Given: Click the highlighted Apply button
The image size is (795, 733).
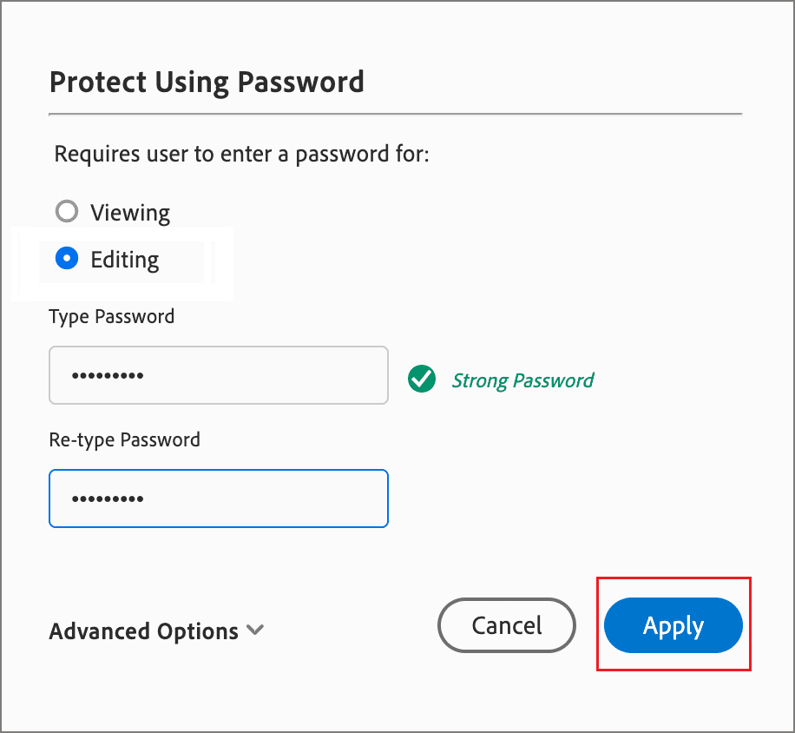Looking at the screenshot, I should coord(673,624).
